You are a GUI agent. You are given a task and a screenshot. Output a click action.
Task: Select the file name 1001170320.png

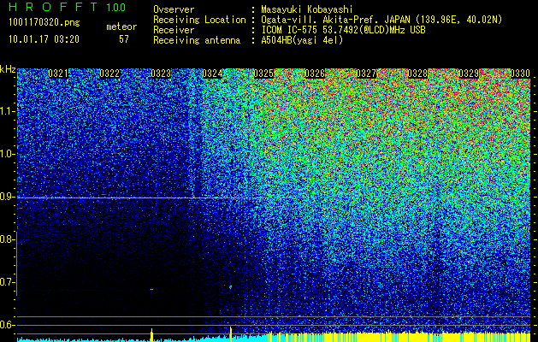[44, 22]
